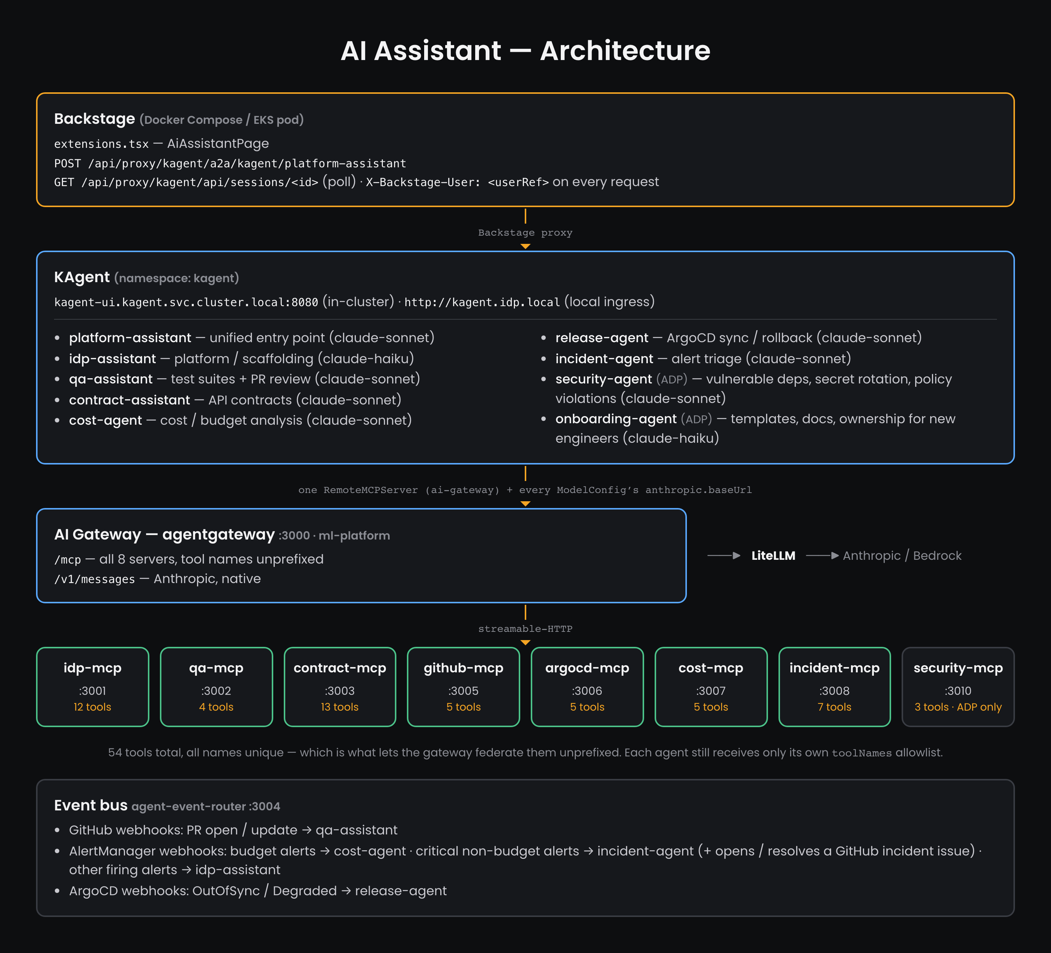Click the POST /api/proxy/kagent/a2a line
Image resolution: width=1051 pixels, height=953 pixels.
click(230, 164)
